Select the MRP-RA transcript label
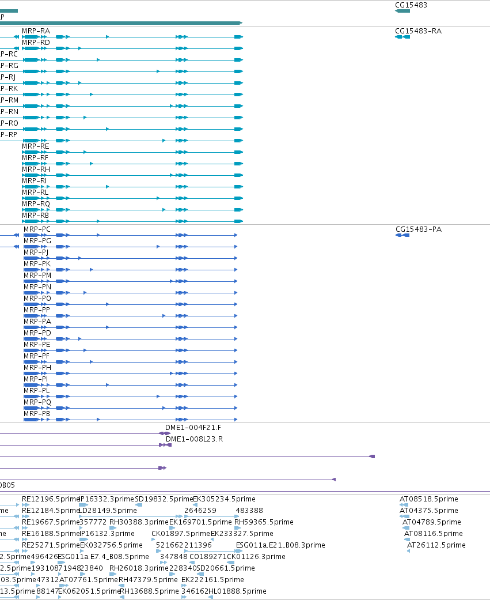 [x=36, y=31]
